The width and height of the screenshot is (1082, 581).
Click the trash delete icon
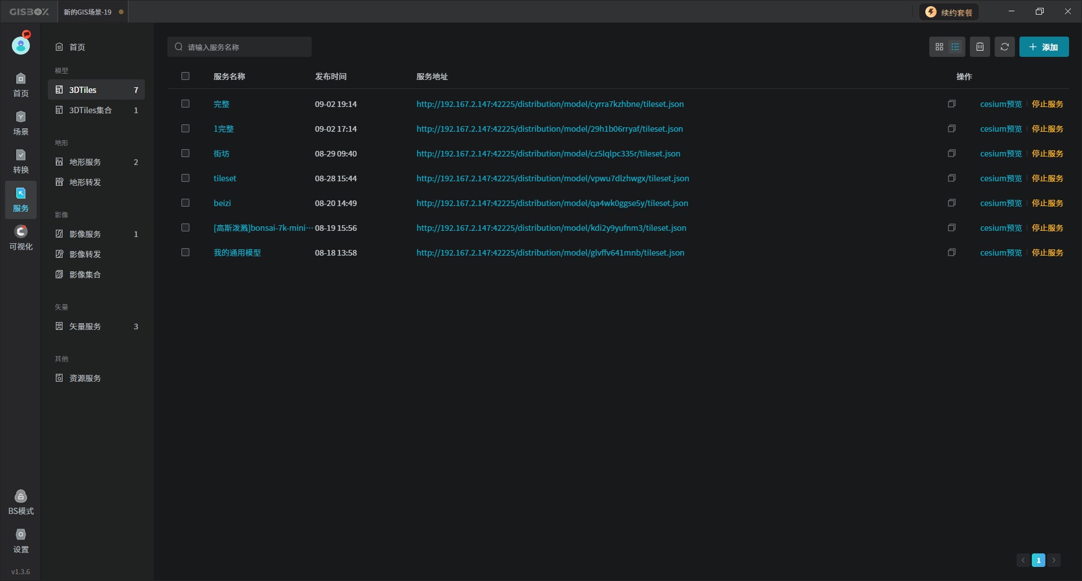pyautogui.click(x=980, y=47)
